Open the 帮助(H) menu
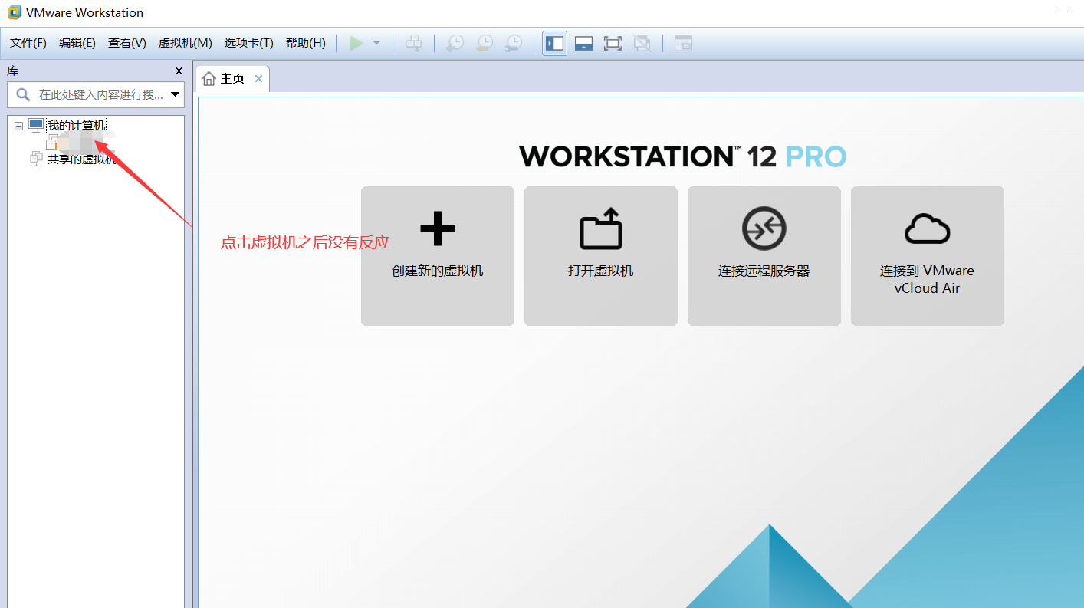This screenshot has width=1084, height=608. (306, 43)
